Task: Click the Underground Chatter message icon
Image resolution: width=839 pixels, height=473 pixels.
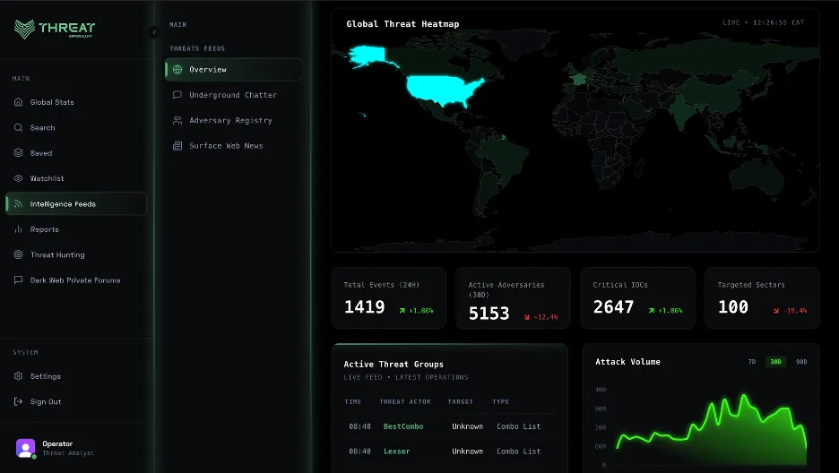Action: (177, 95)
